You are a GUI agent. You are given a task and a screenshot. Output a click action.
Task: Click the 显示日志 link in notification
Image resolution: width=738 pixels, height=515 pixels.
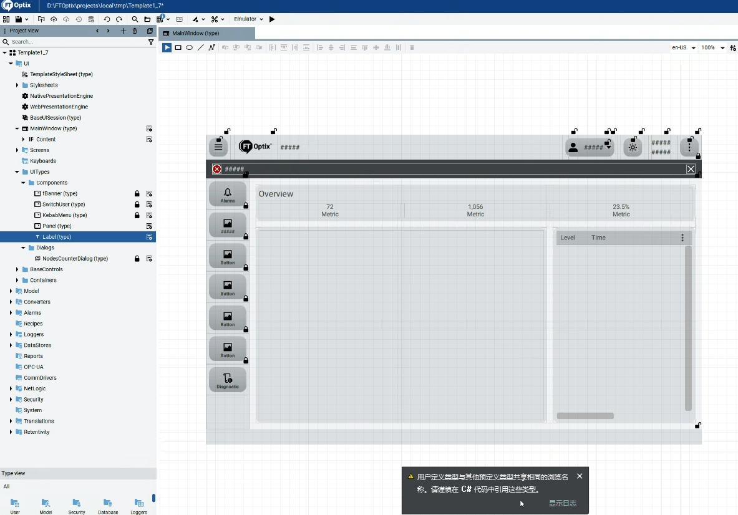click(x=562, y=503)
